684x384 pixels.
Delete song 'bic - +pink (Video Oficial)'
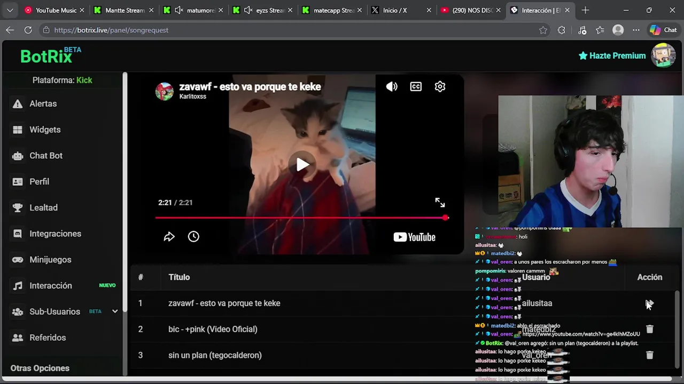pyautogui.click(x=649, y=329)
